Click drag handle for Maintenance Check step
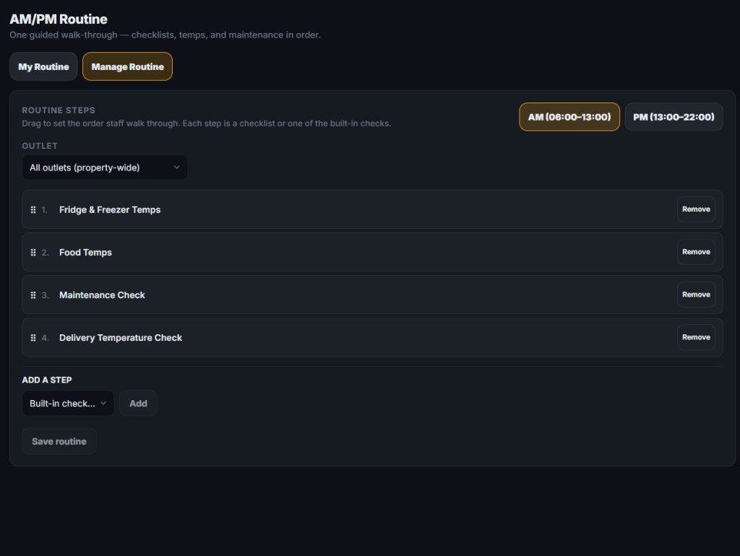Image resolution: width=740 pixels, height=556 pixels. pos(33,295)
